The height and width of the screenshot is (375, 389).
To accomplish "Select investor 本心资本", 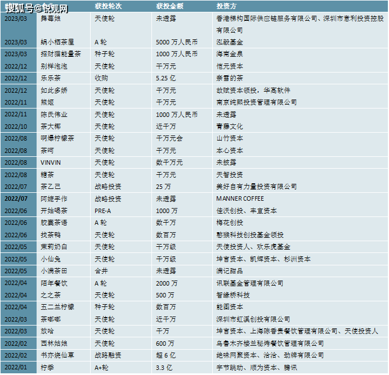I will click(x=230, y=150).
